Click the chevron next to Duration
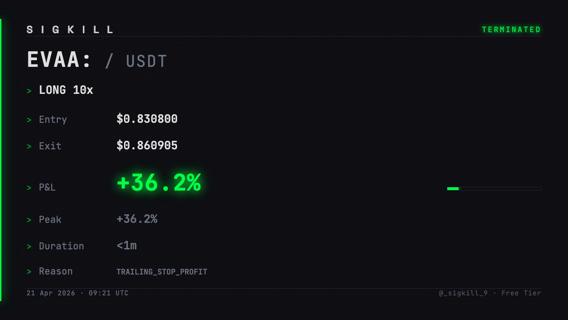 coord(29,247)
